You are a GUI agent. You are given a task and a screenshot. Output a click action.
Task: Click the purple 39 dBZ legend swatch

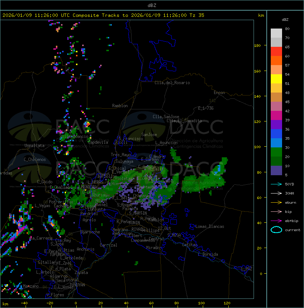coord(276,124)
